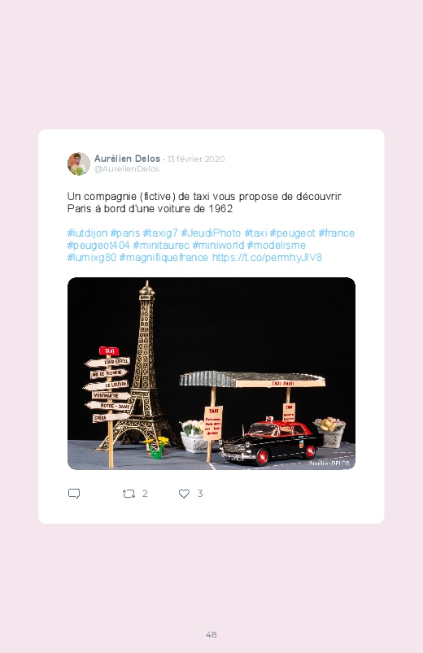
Task: Open the #miniworld hashtag
Action: (218, 245)
